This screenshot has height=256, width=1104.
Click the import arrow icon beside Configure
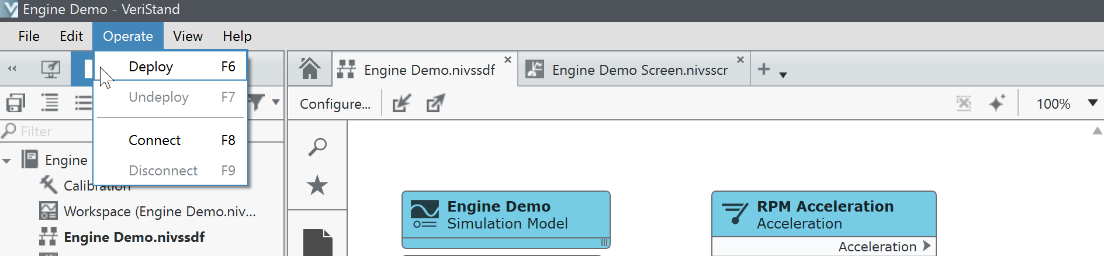[x=402, y=103]
